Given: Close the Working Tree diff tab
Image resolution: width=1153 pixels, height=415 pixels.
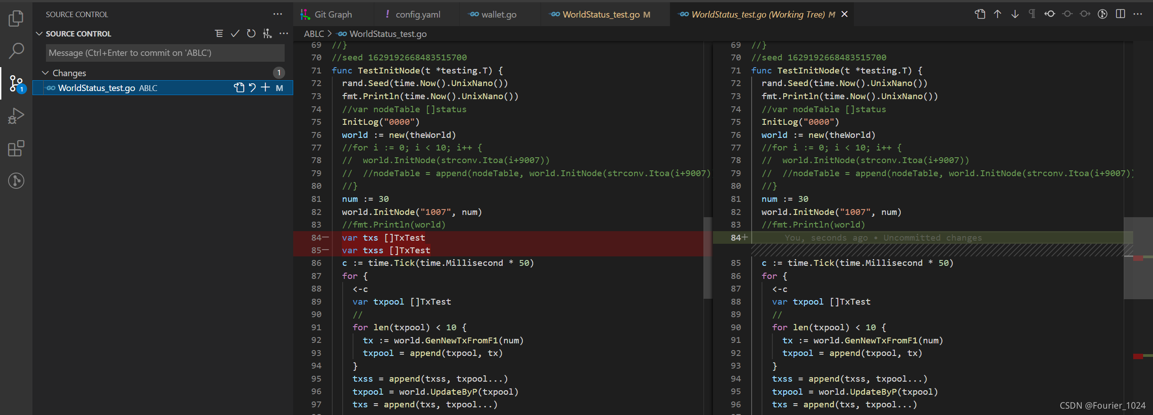Looking at the screenshot, I should coord(844,14).
